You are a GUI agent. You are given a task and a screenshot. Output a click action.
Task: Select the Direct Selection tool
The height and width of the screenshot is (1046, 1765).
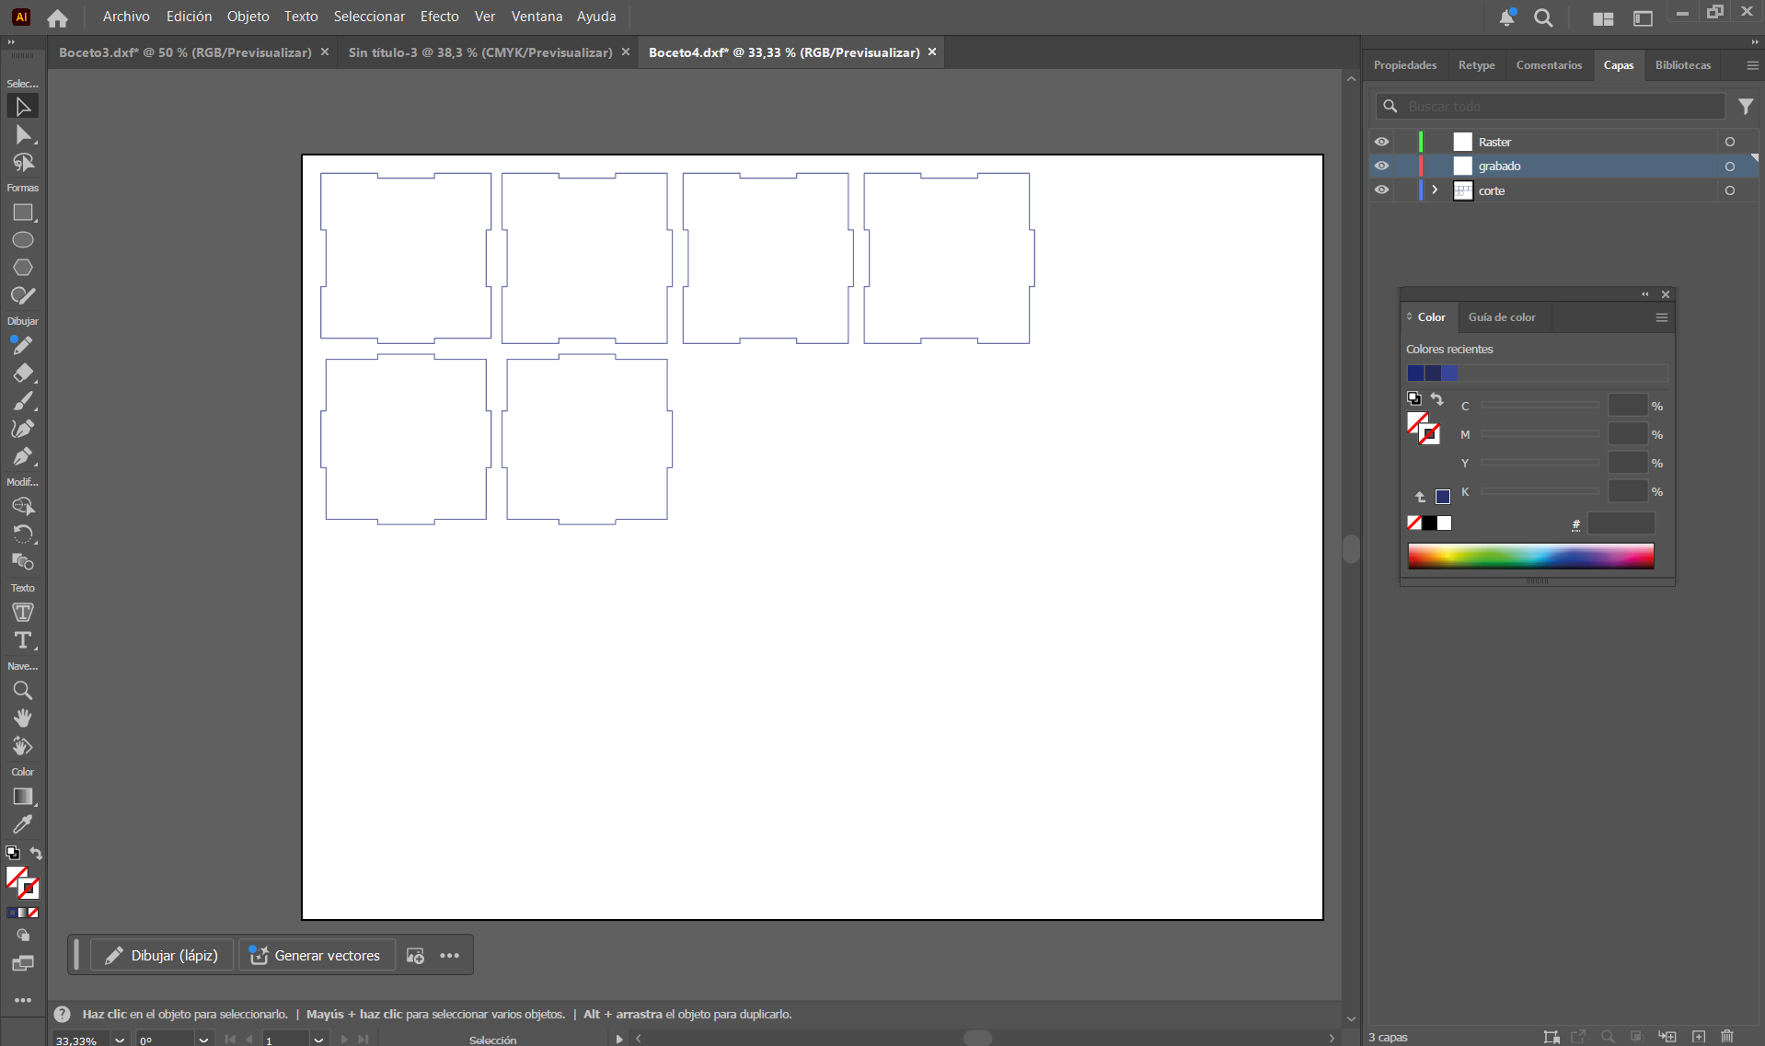[x=22, y=135]
